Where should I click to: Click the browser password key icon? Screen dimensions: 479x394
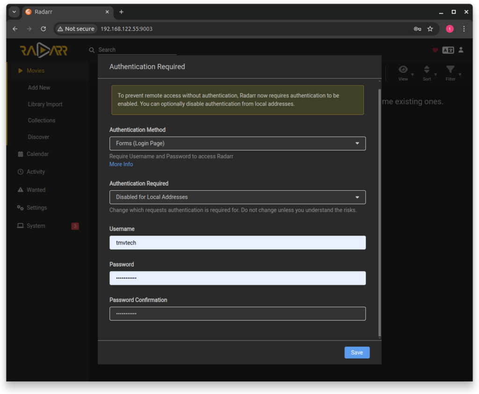417,29
